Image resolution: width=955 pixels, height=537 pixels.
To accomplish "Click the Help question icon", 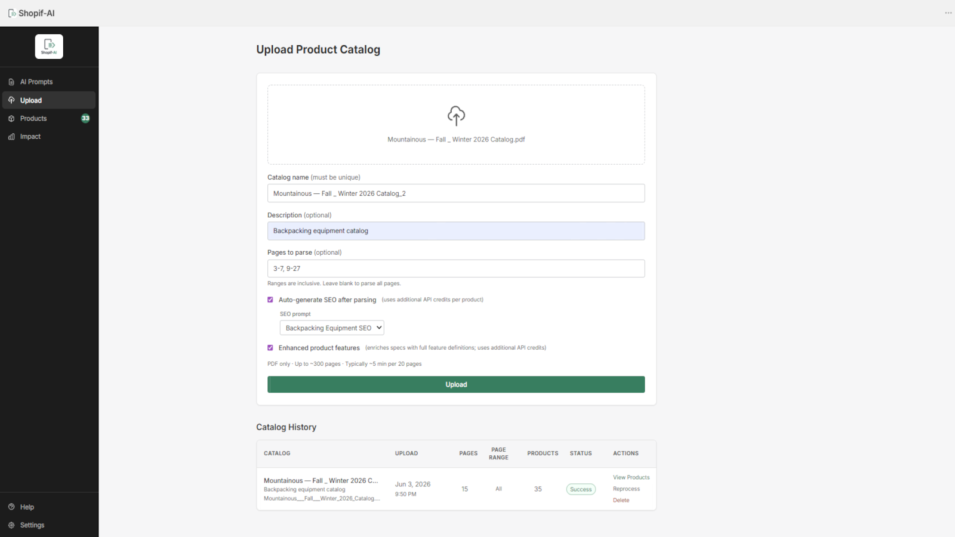I will (x=11, y=507).
